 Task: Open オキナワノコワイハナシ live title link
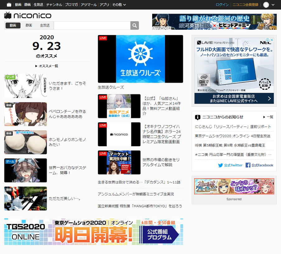pyautogui.click(x=162, y=134)
